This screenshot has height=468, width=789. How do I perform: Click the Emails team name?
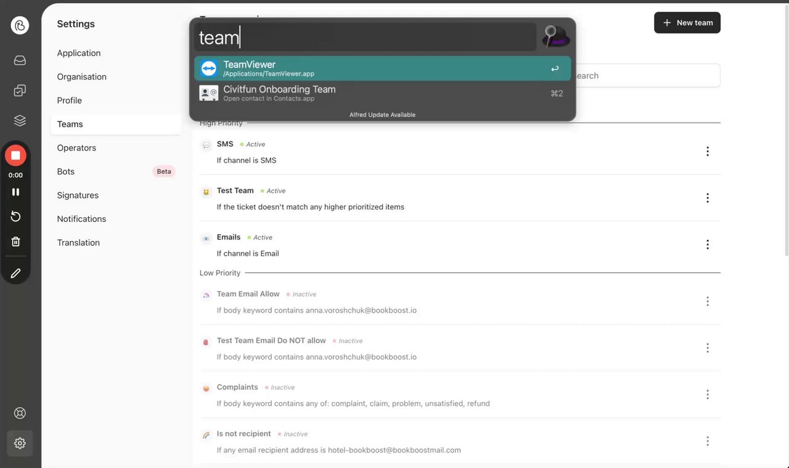click(229, 237)
